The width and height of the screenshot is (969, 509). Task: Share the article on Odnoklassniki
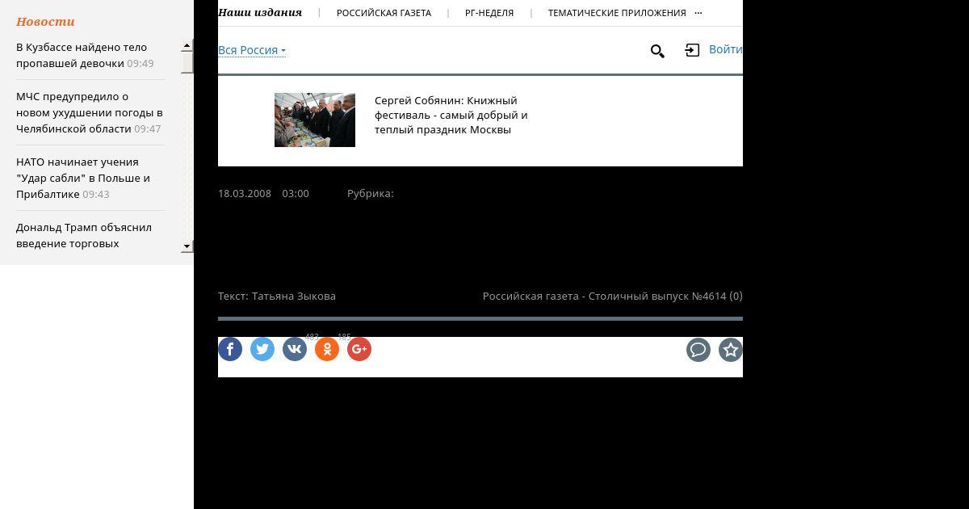(x=327, y=349)
